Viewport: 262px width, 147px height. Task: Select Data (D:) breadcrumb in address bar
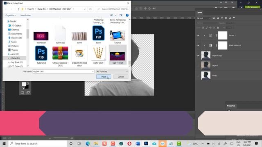[42, 9]
